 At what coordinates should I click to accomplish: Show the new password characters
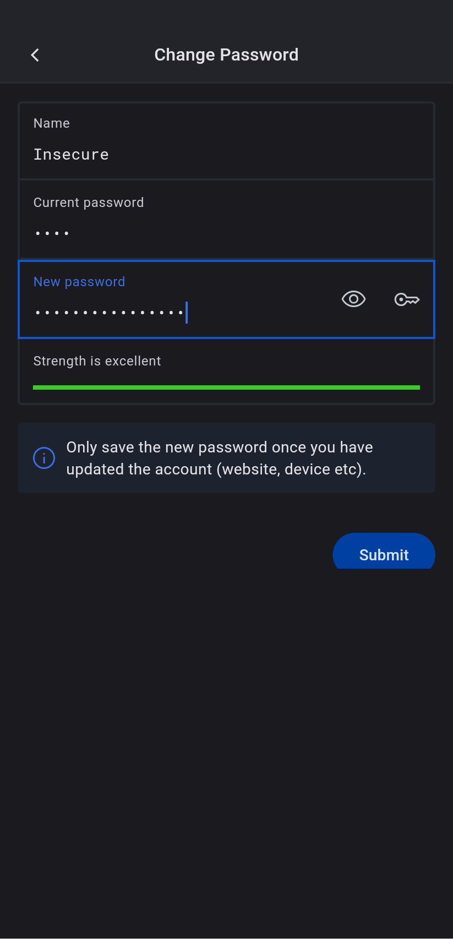click(x=353, y=299)
